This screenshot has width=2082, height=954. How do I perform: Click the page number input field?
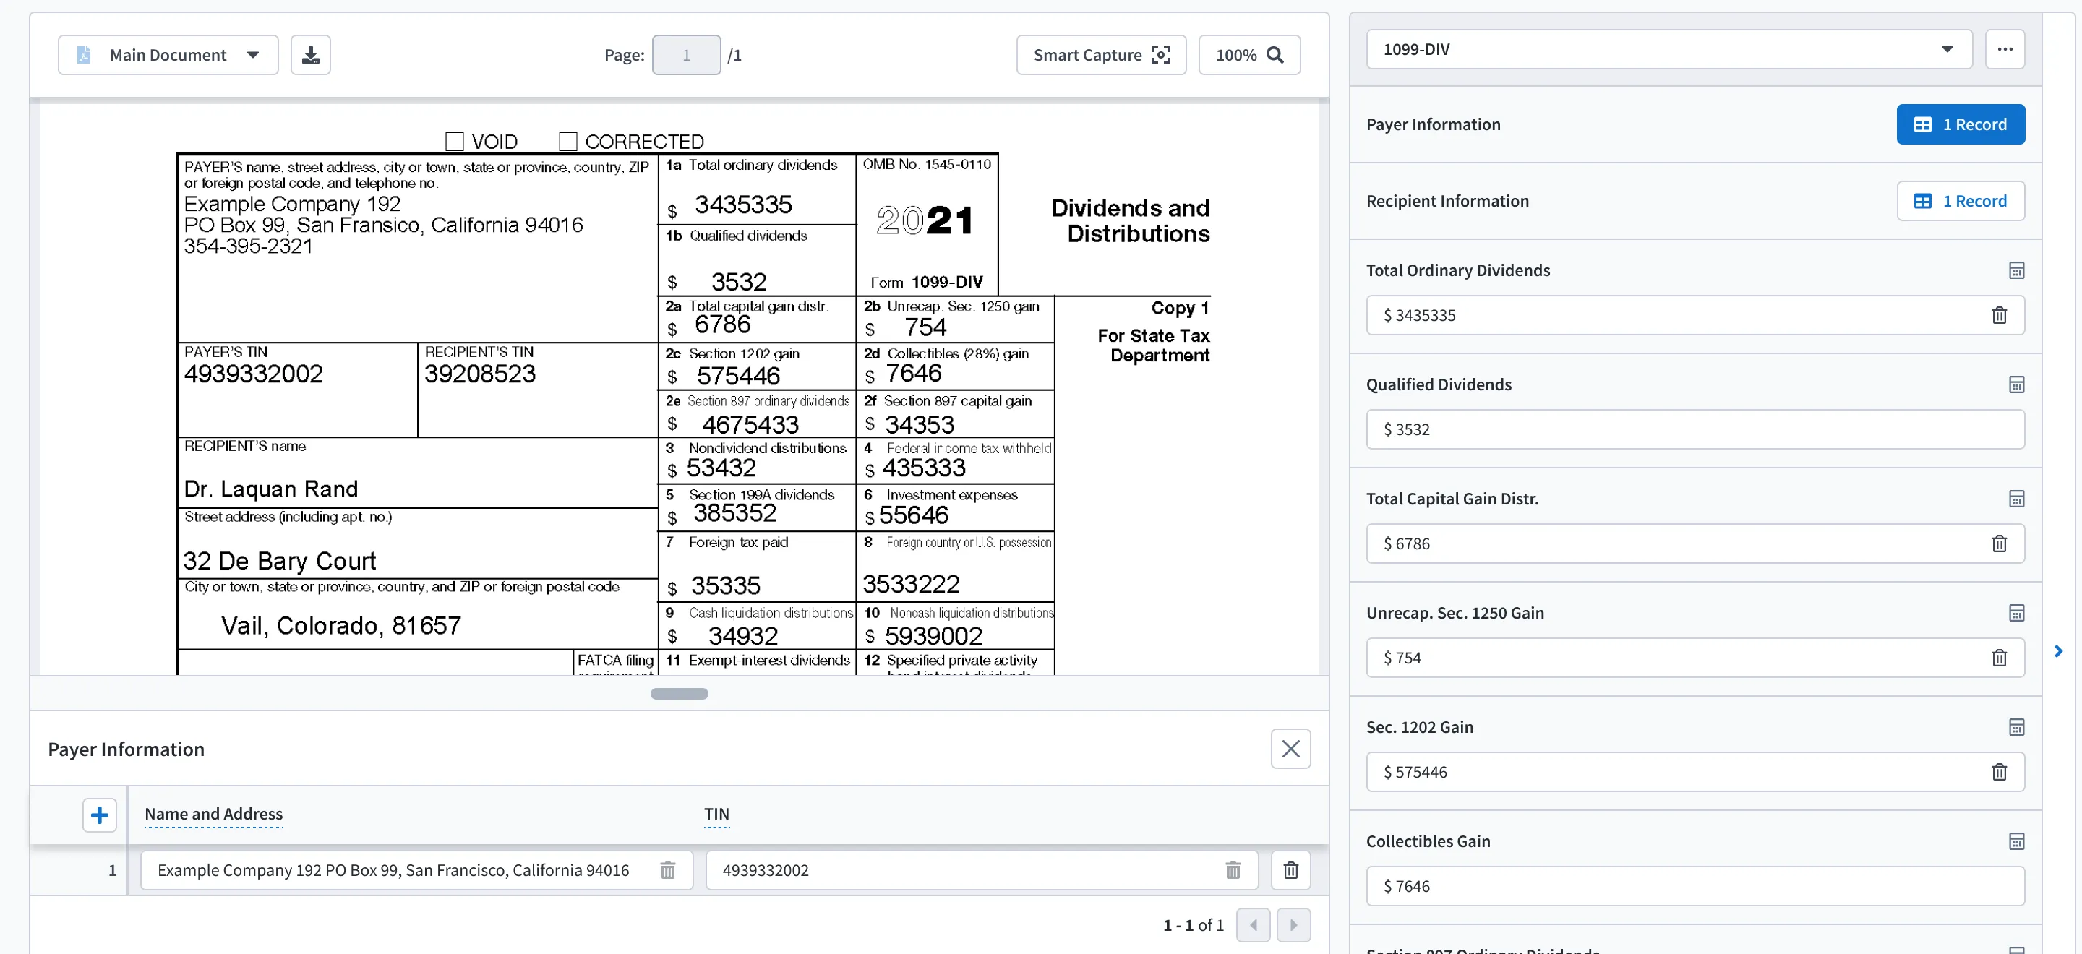686,55
